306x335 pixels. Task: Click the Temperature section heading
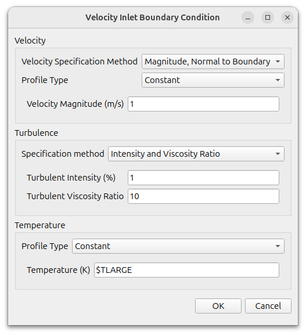click(40, 225)
